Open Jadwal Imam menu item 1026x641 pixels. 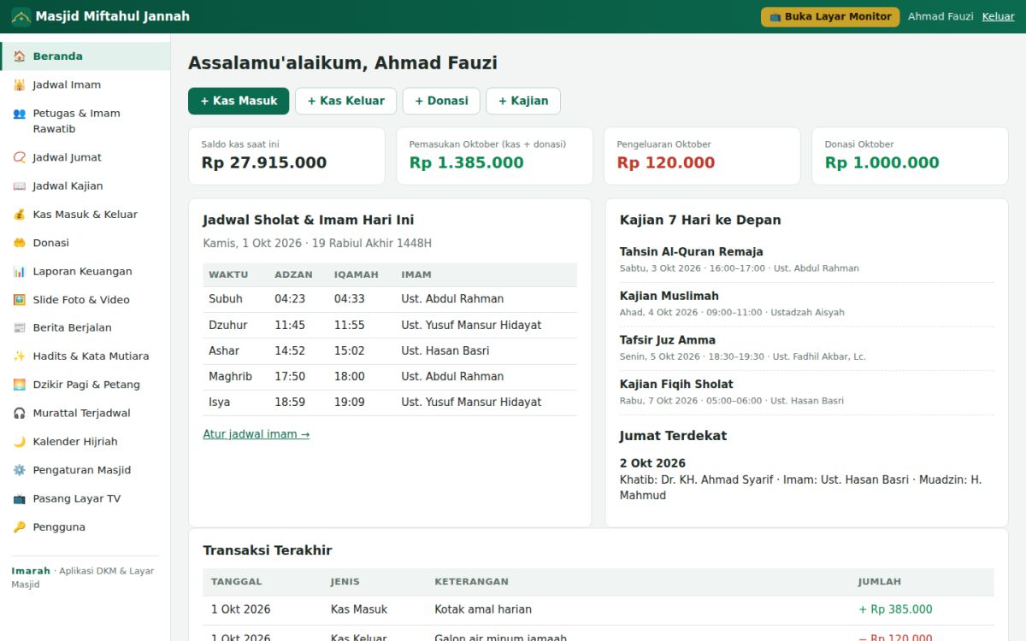pyautogui.click(x=85, y=85)
